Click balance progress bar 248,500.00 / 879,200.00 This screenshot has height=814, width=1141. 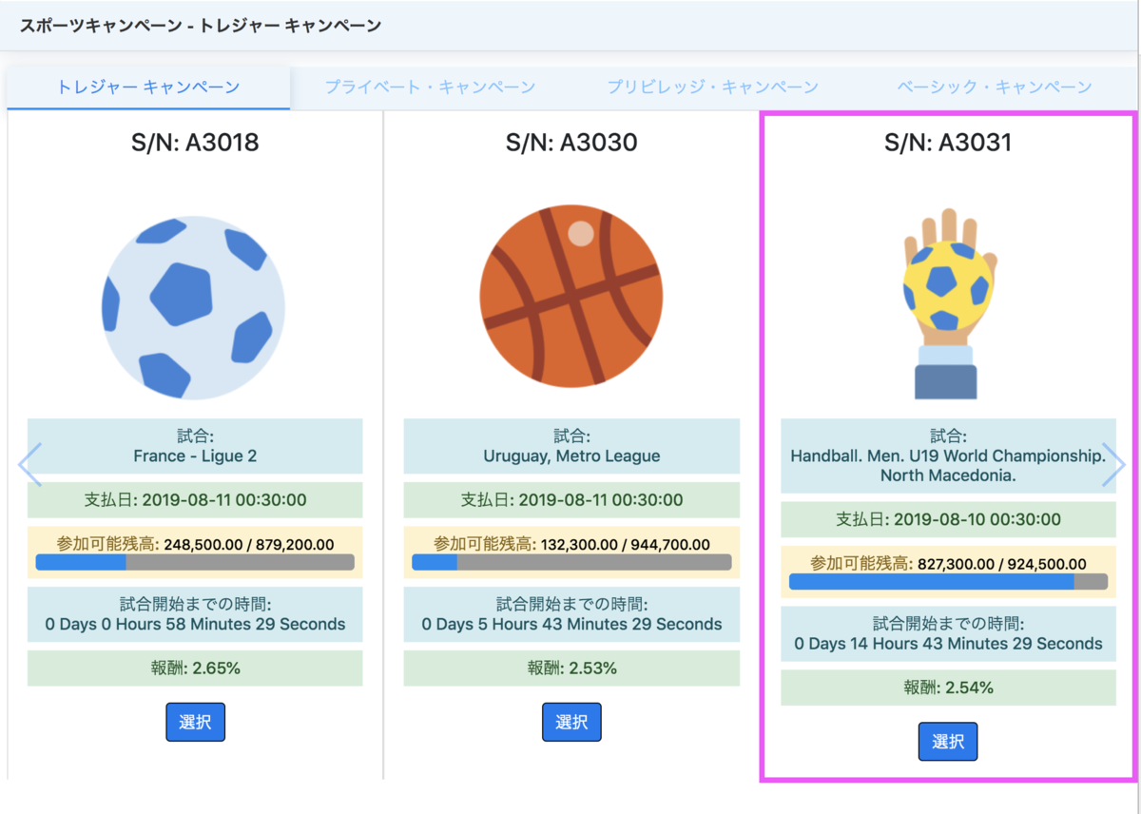coord(195,562)
